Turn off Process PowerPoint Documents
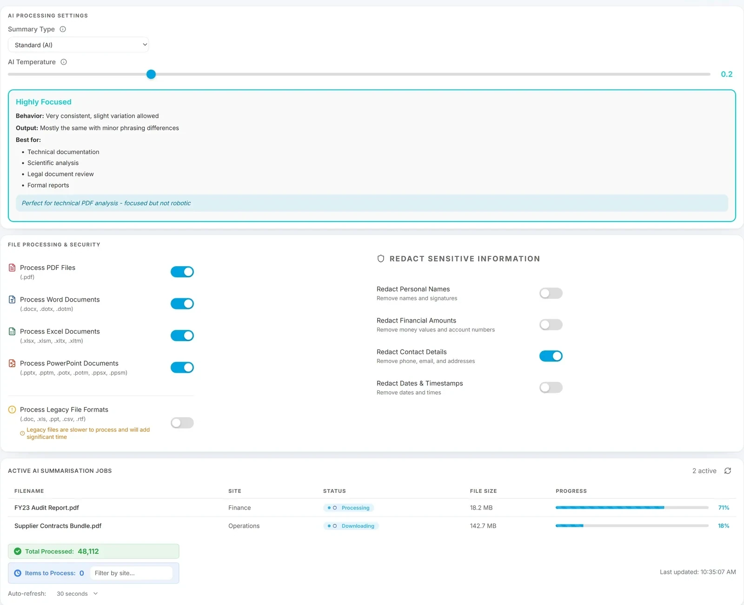The image size is (744, 605). click(x=182, y=368)
